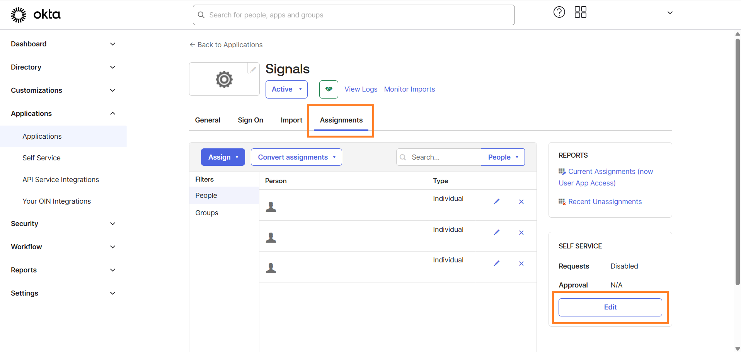Open the Assign dropdown button
This screenshot has height=352, width=741.
tap(223, 157)
